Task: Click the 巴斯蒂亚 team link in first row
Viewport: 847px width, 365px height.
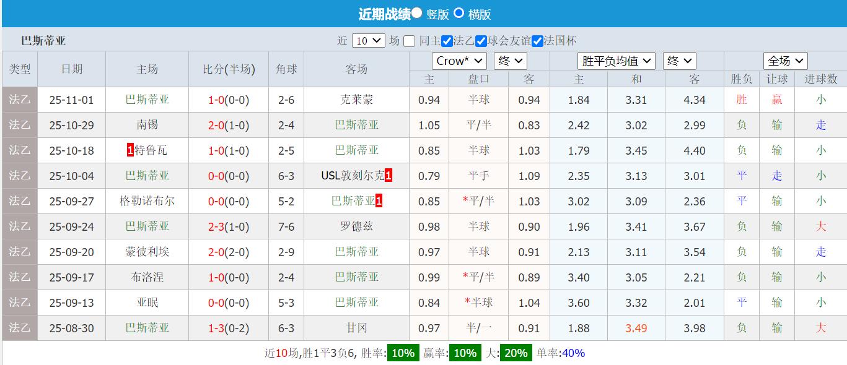Action: [147, 100]
